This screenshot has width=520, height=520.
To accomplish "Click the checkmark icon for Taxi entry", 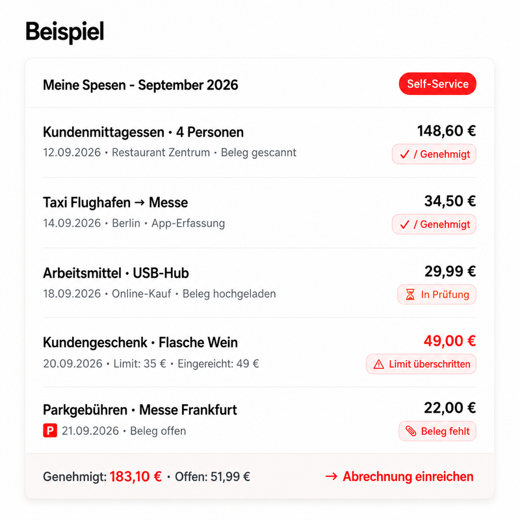I will (404, 224).
